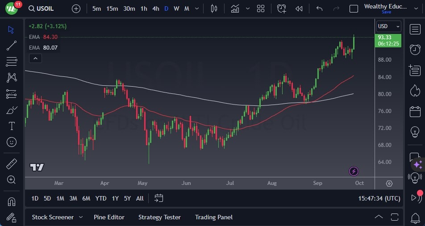Toggle fullscreen mode square icon
The height and width of the screenshot is (226, 425).
tap(354, 8)
